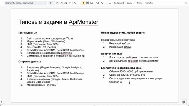Screen dimensions: 189x106
Task: Select the Line tool
Action: click(102, 3)
